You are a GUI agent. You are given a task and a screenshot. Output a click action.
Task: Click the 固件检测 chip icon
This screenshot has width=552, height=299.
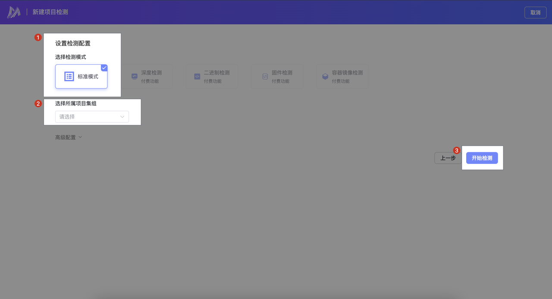265,76
